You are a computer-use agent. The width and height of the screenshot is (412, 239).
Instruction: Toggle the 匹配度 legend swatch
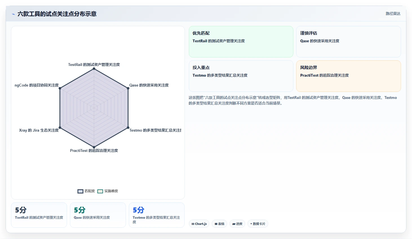(x=80, y=191)
